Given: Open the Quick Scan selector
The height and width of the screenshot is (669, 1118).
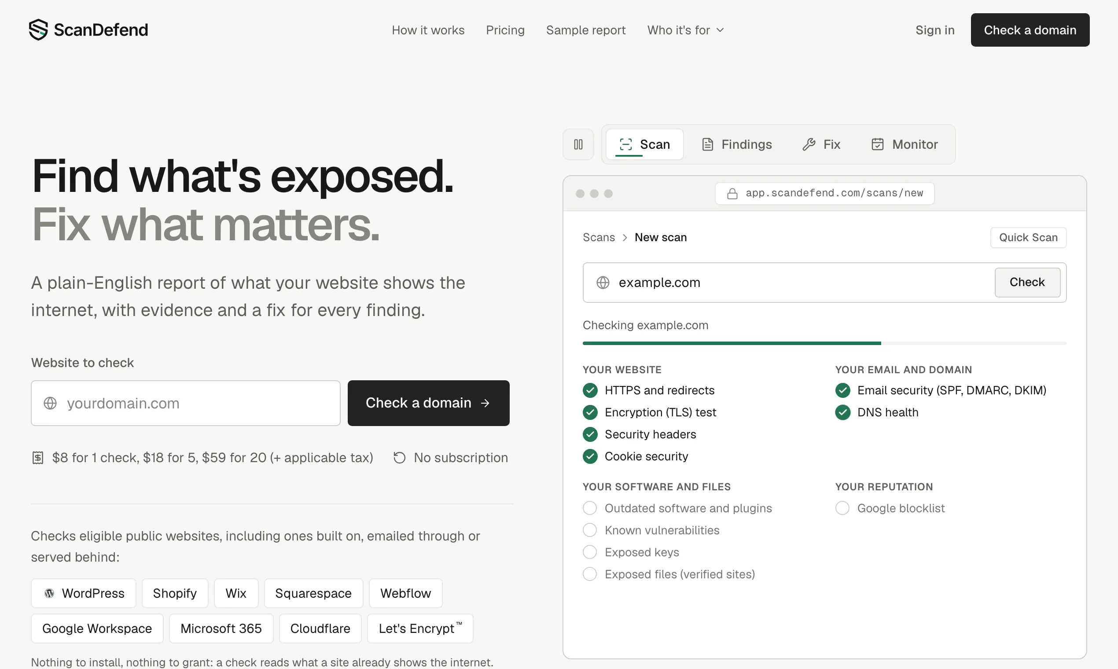Looking at the screenshot, I should (x=1028, y=238).
